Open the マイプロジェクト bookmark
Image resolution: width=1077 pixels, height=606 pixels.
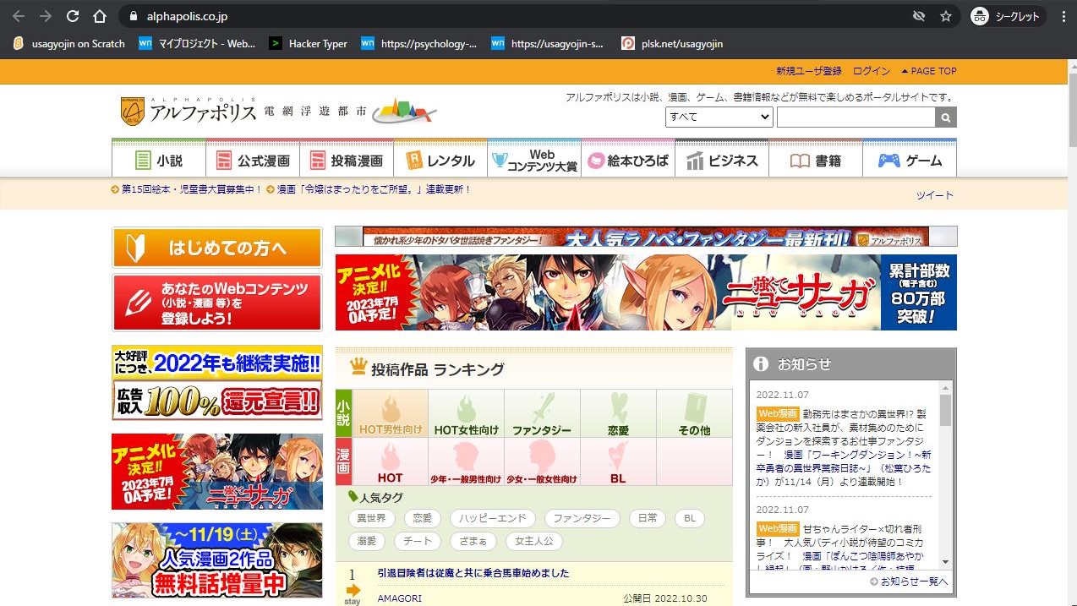197,44
